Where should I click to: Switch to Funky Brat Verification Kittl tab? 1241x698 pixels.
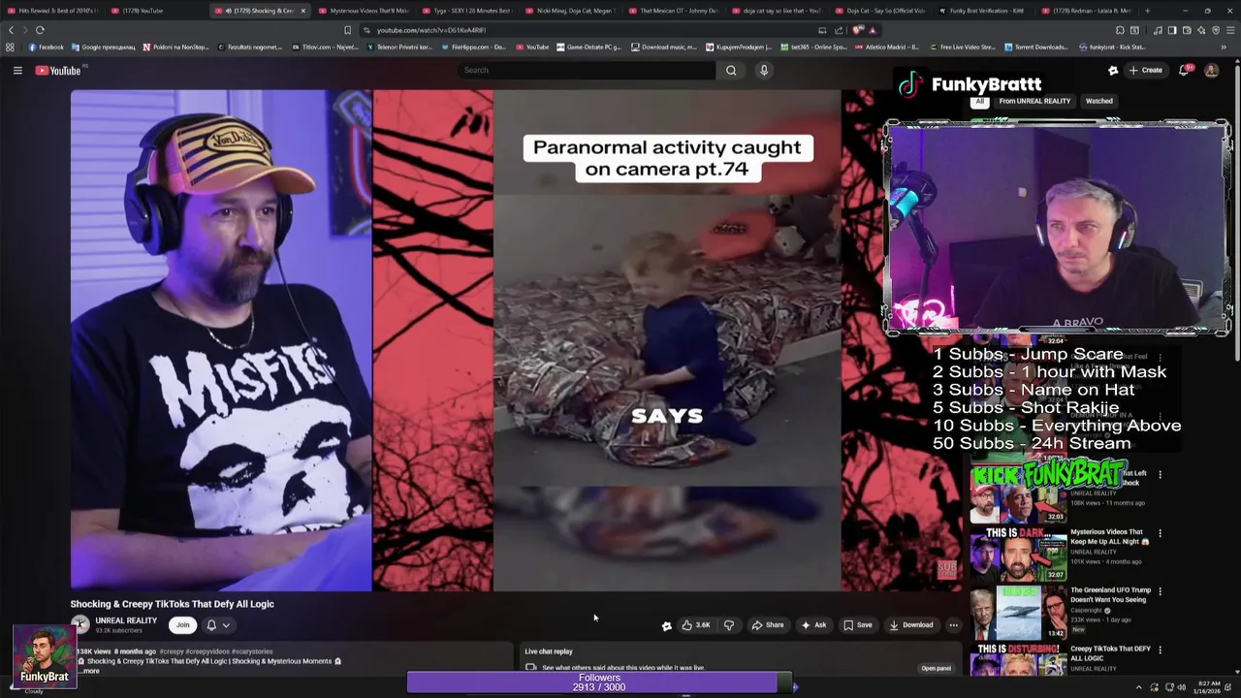point(984,11)
